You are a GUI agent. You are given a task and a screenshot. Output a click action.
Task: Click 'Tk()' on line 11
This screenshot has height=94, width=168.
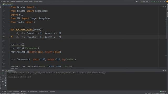click(22, 45)
